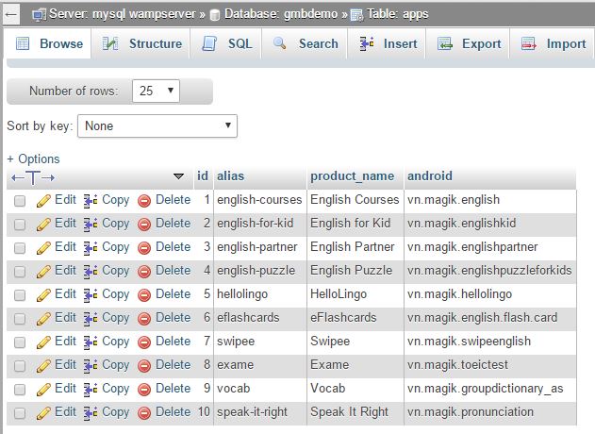Sort by the id column header
Screen dimensions: 595x434
203,175
